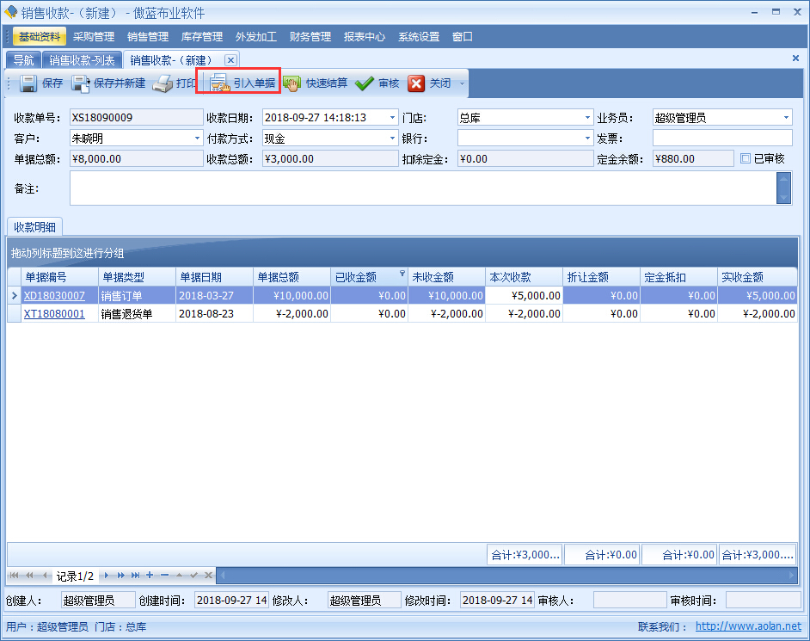Click 快速结算 (Quick settle) icon
This screenshot has height=641, width=810.
293,83
